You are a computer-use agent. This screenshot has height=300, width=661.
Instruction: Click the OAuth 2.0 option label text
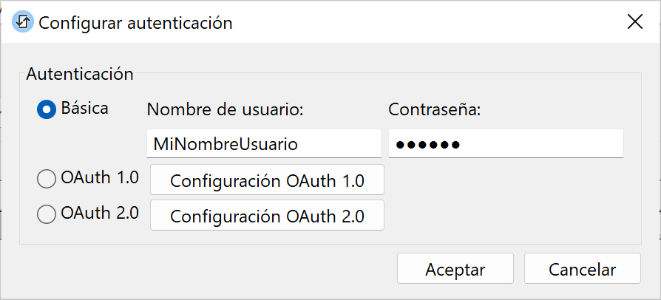pyautogui.click(x=100, y=214)
